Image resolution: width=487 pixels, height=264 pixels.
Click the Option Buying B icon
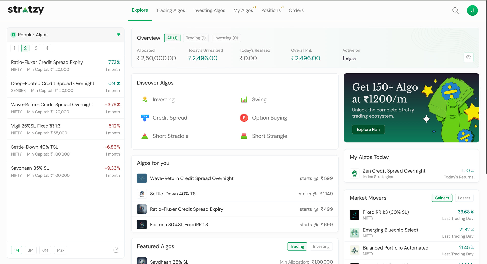244,118
